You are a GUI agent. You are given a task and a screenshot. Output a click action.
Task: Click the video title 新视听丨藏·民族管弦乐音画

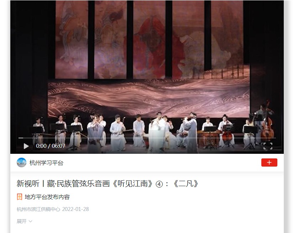click(63, 184)
